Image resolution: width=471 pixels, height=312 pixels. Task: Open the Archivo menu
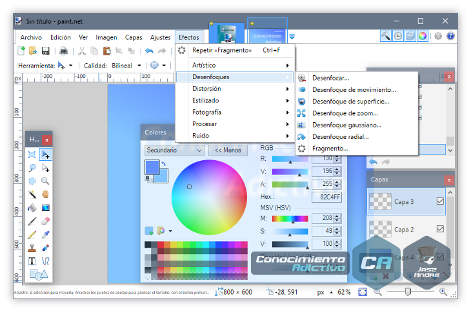coord(31,37)
